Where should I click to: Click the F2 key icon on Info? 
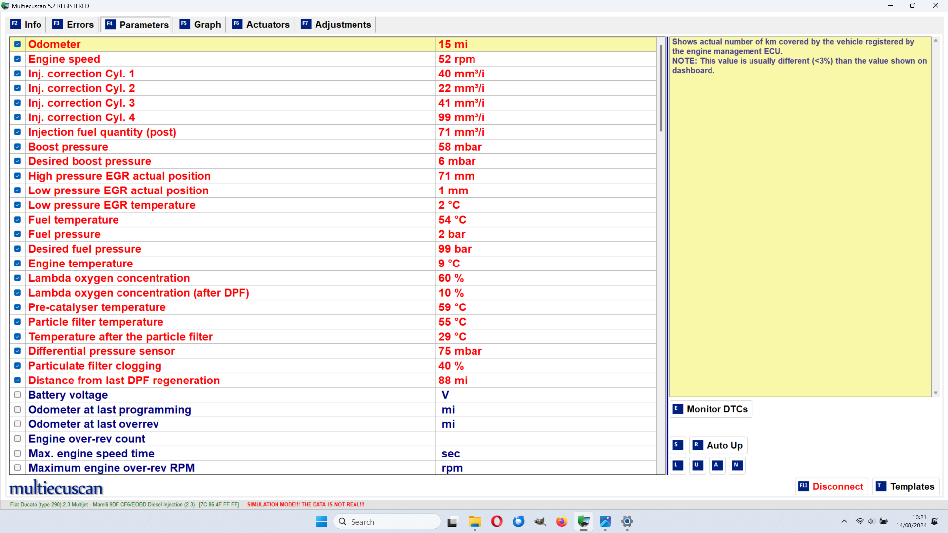(x=15, y=24)
